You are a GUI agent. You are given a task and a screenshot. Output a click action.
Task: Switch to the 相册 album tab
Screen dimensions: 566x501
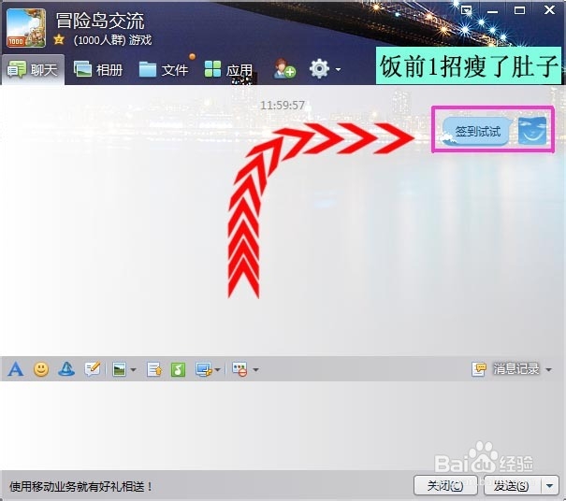(98, 69)
